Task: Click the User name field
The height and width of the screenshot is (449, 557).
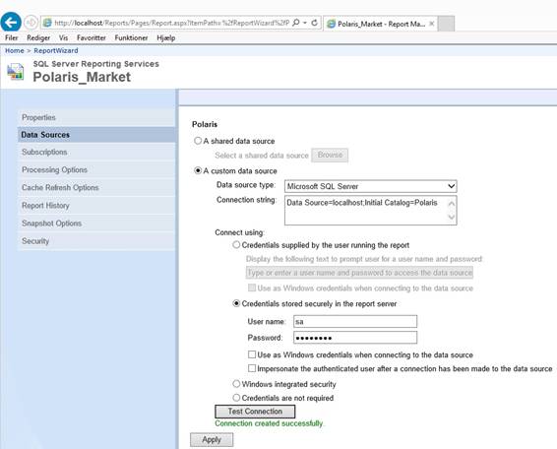Action: (355, 321)
